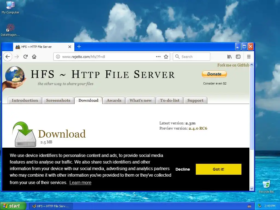Screen dimensions: 280x210
Task: Open the Learn more cookie link
Action: pyautogui.click(x=80, y=182)
